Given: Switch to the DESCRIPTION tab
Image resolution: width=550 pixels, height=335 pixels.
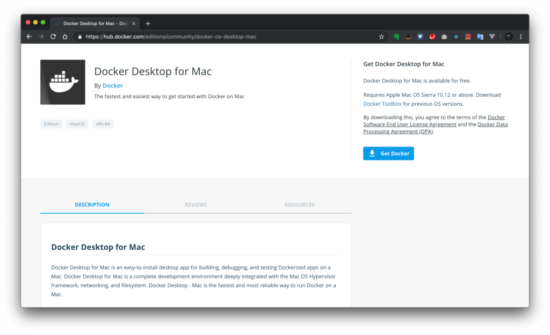Looking at the screenshot, I should 92,205.
